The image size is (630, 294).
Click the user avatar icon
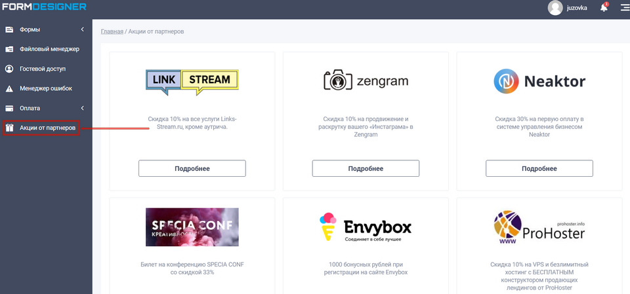555,8
